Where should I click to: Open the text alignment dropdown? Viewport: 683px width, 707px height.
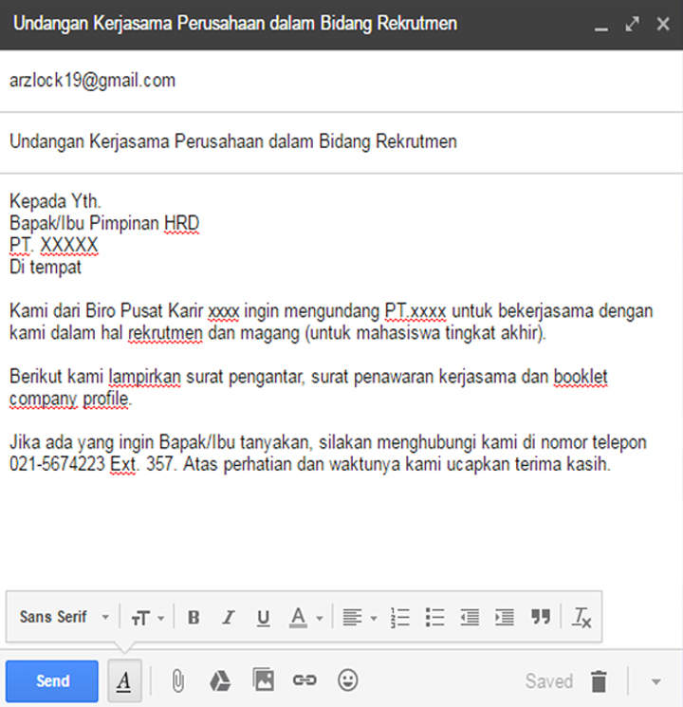(x=360, y=617)
